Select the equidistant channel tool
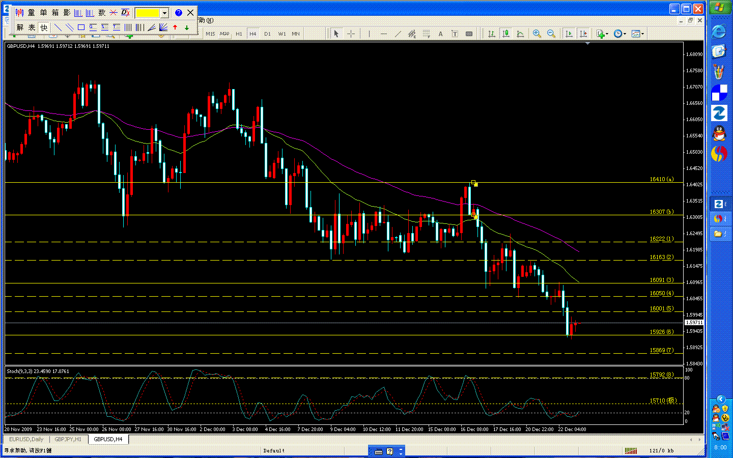This screenshot has width=733, height=458. pyautogui.click(x=412, y=34)
